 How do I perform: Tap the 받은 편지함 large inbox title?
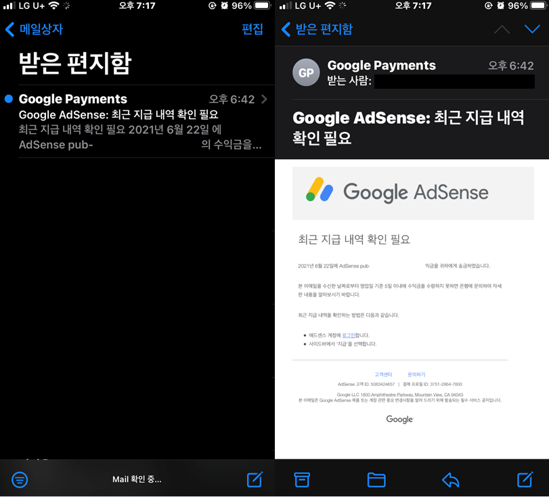coord(75,63)
